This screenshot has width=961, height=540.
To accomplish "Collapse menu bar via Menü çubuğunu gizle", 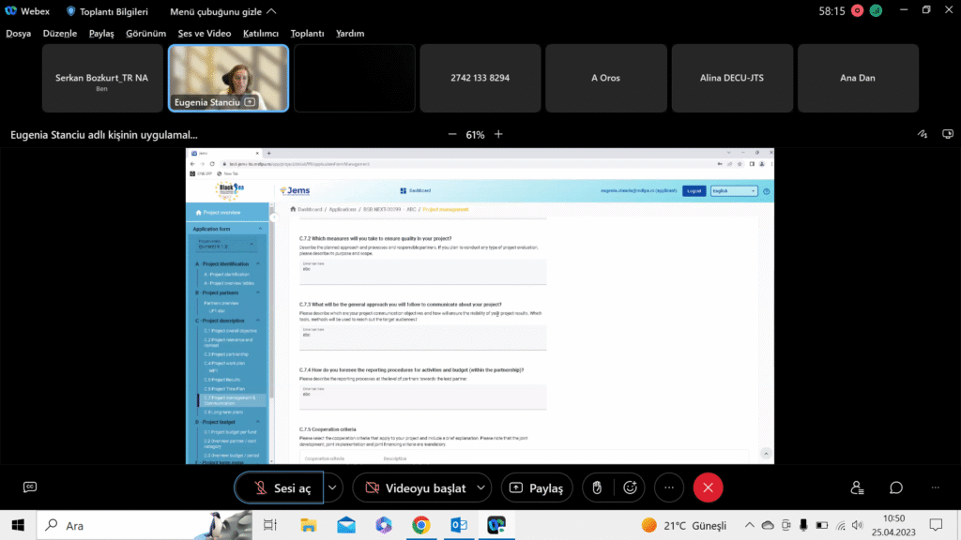I will point(222,11).
